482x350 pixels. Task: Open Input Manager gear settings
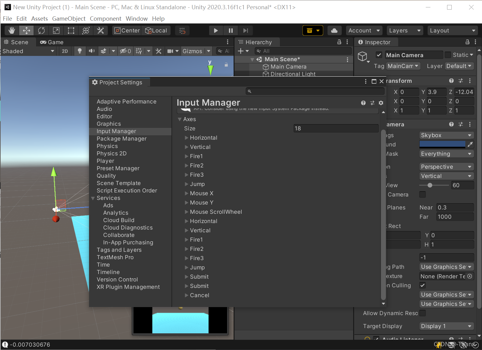tap(381, 103)
